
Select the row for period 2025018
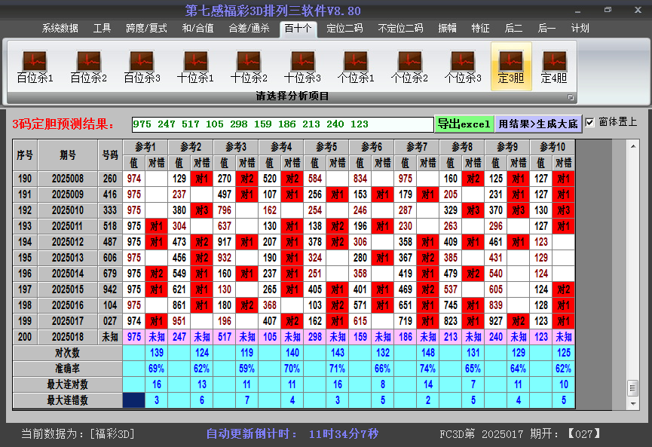click(69, 337)
